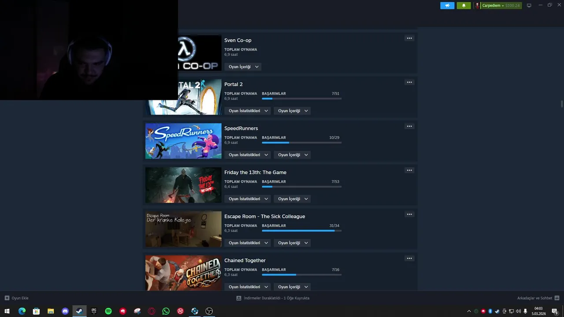Open File Explorer from taskbar

[x=51, y=311]
